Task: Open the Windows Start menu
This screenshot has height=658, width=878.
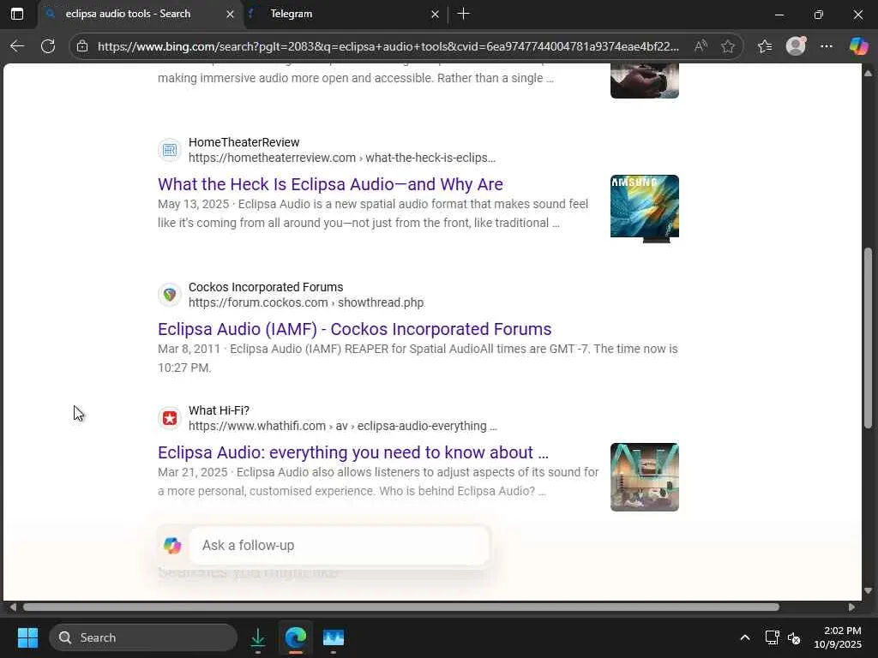Action: tap(27, 637)
